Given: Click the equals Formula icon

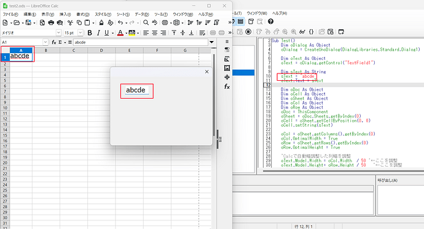Looking at the screenshot, I should point(70,42).
